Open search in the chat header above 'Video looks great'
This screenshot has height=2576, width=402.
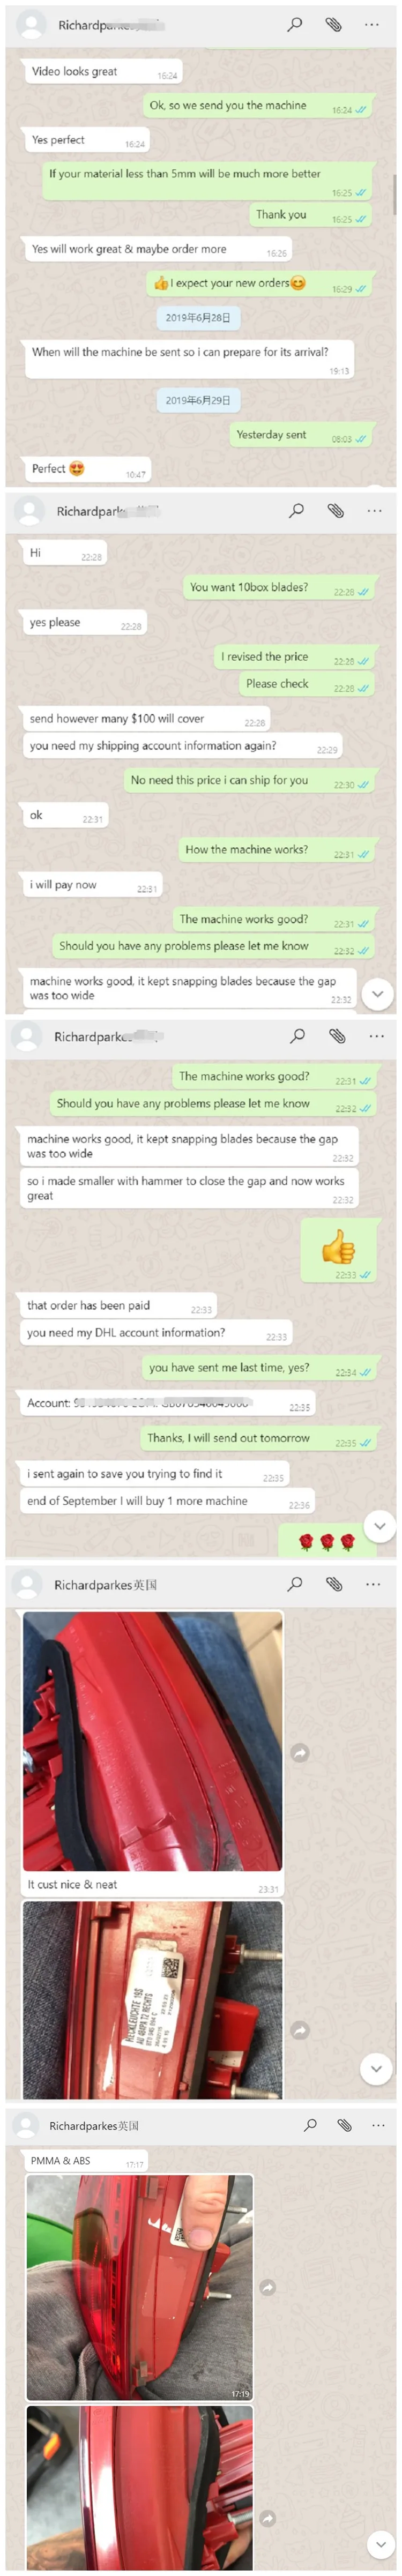[x=295, y=24]
